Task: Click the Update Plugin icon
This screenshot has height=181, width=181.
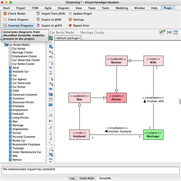Action: (70, 13)
